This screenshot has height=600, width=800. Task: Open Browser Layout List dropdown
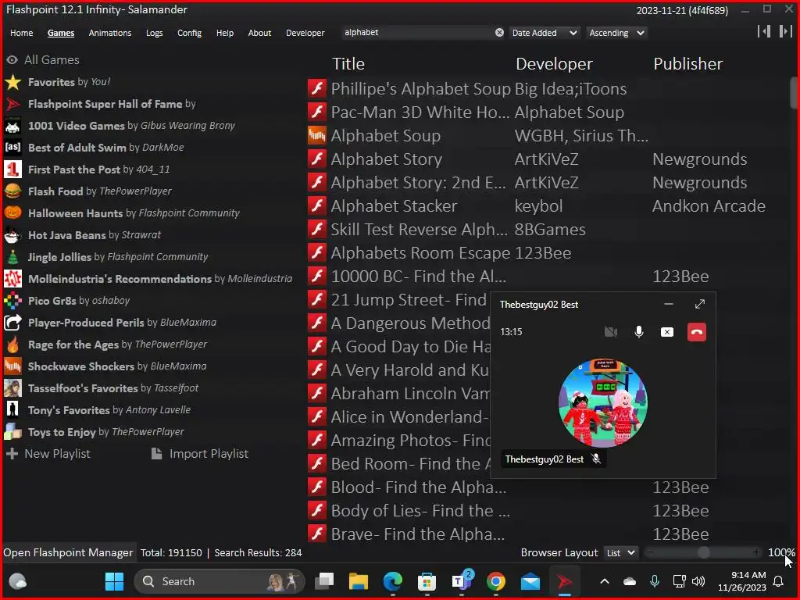tap(620, 552)
